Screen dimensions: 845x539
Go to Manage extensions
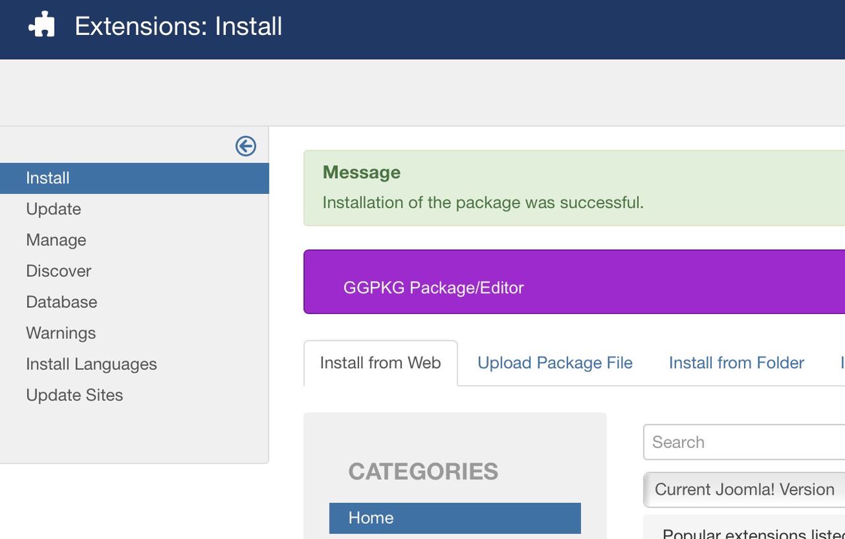point(56,240)
